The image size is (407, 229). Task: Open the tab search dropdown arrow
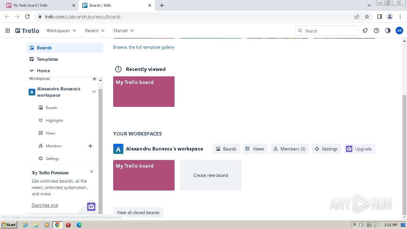[369, 5]
